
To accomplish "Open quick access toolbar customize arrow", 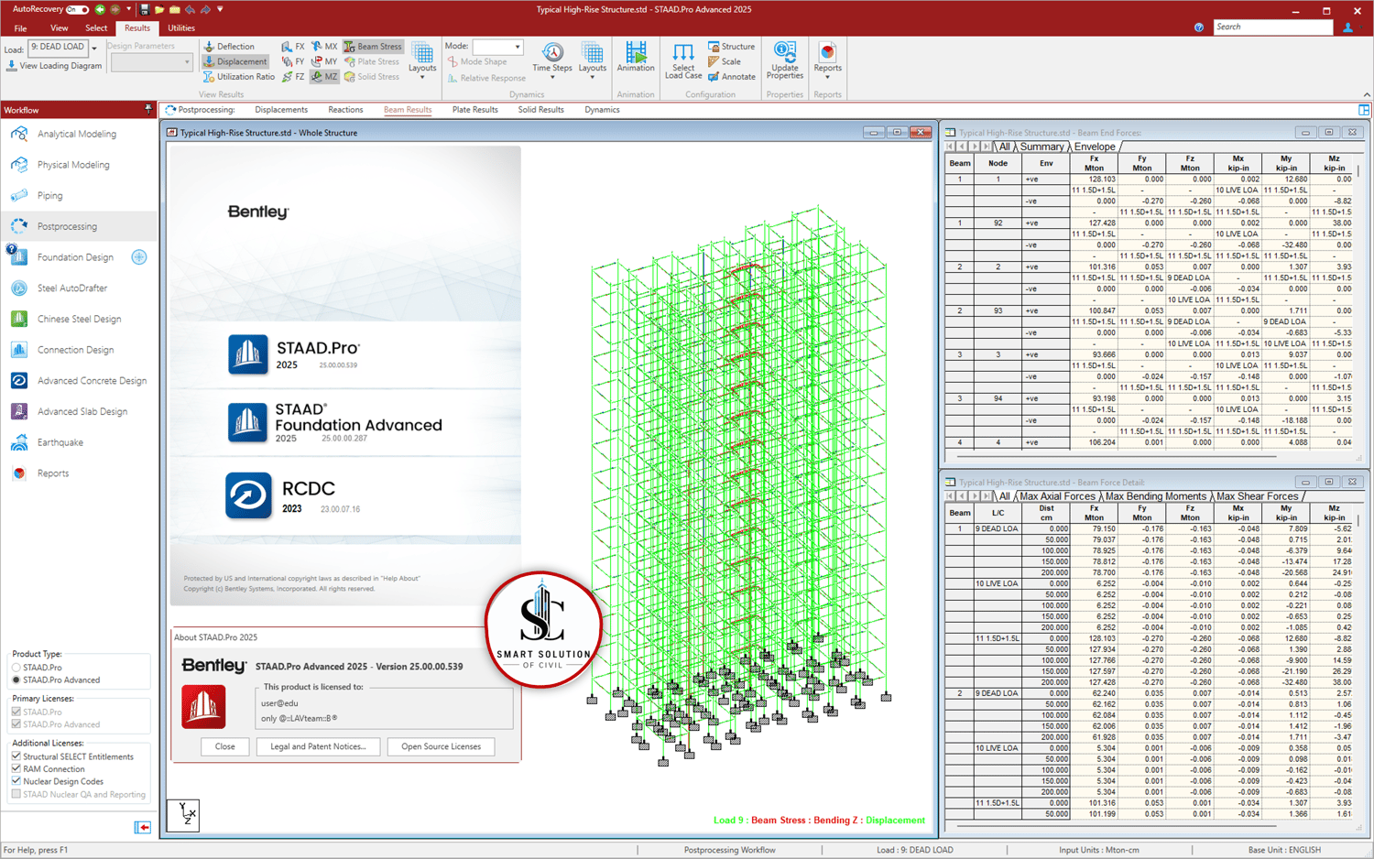I will [x=220, y=9].
